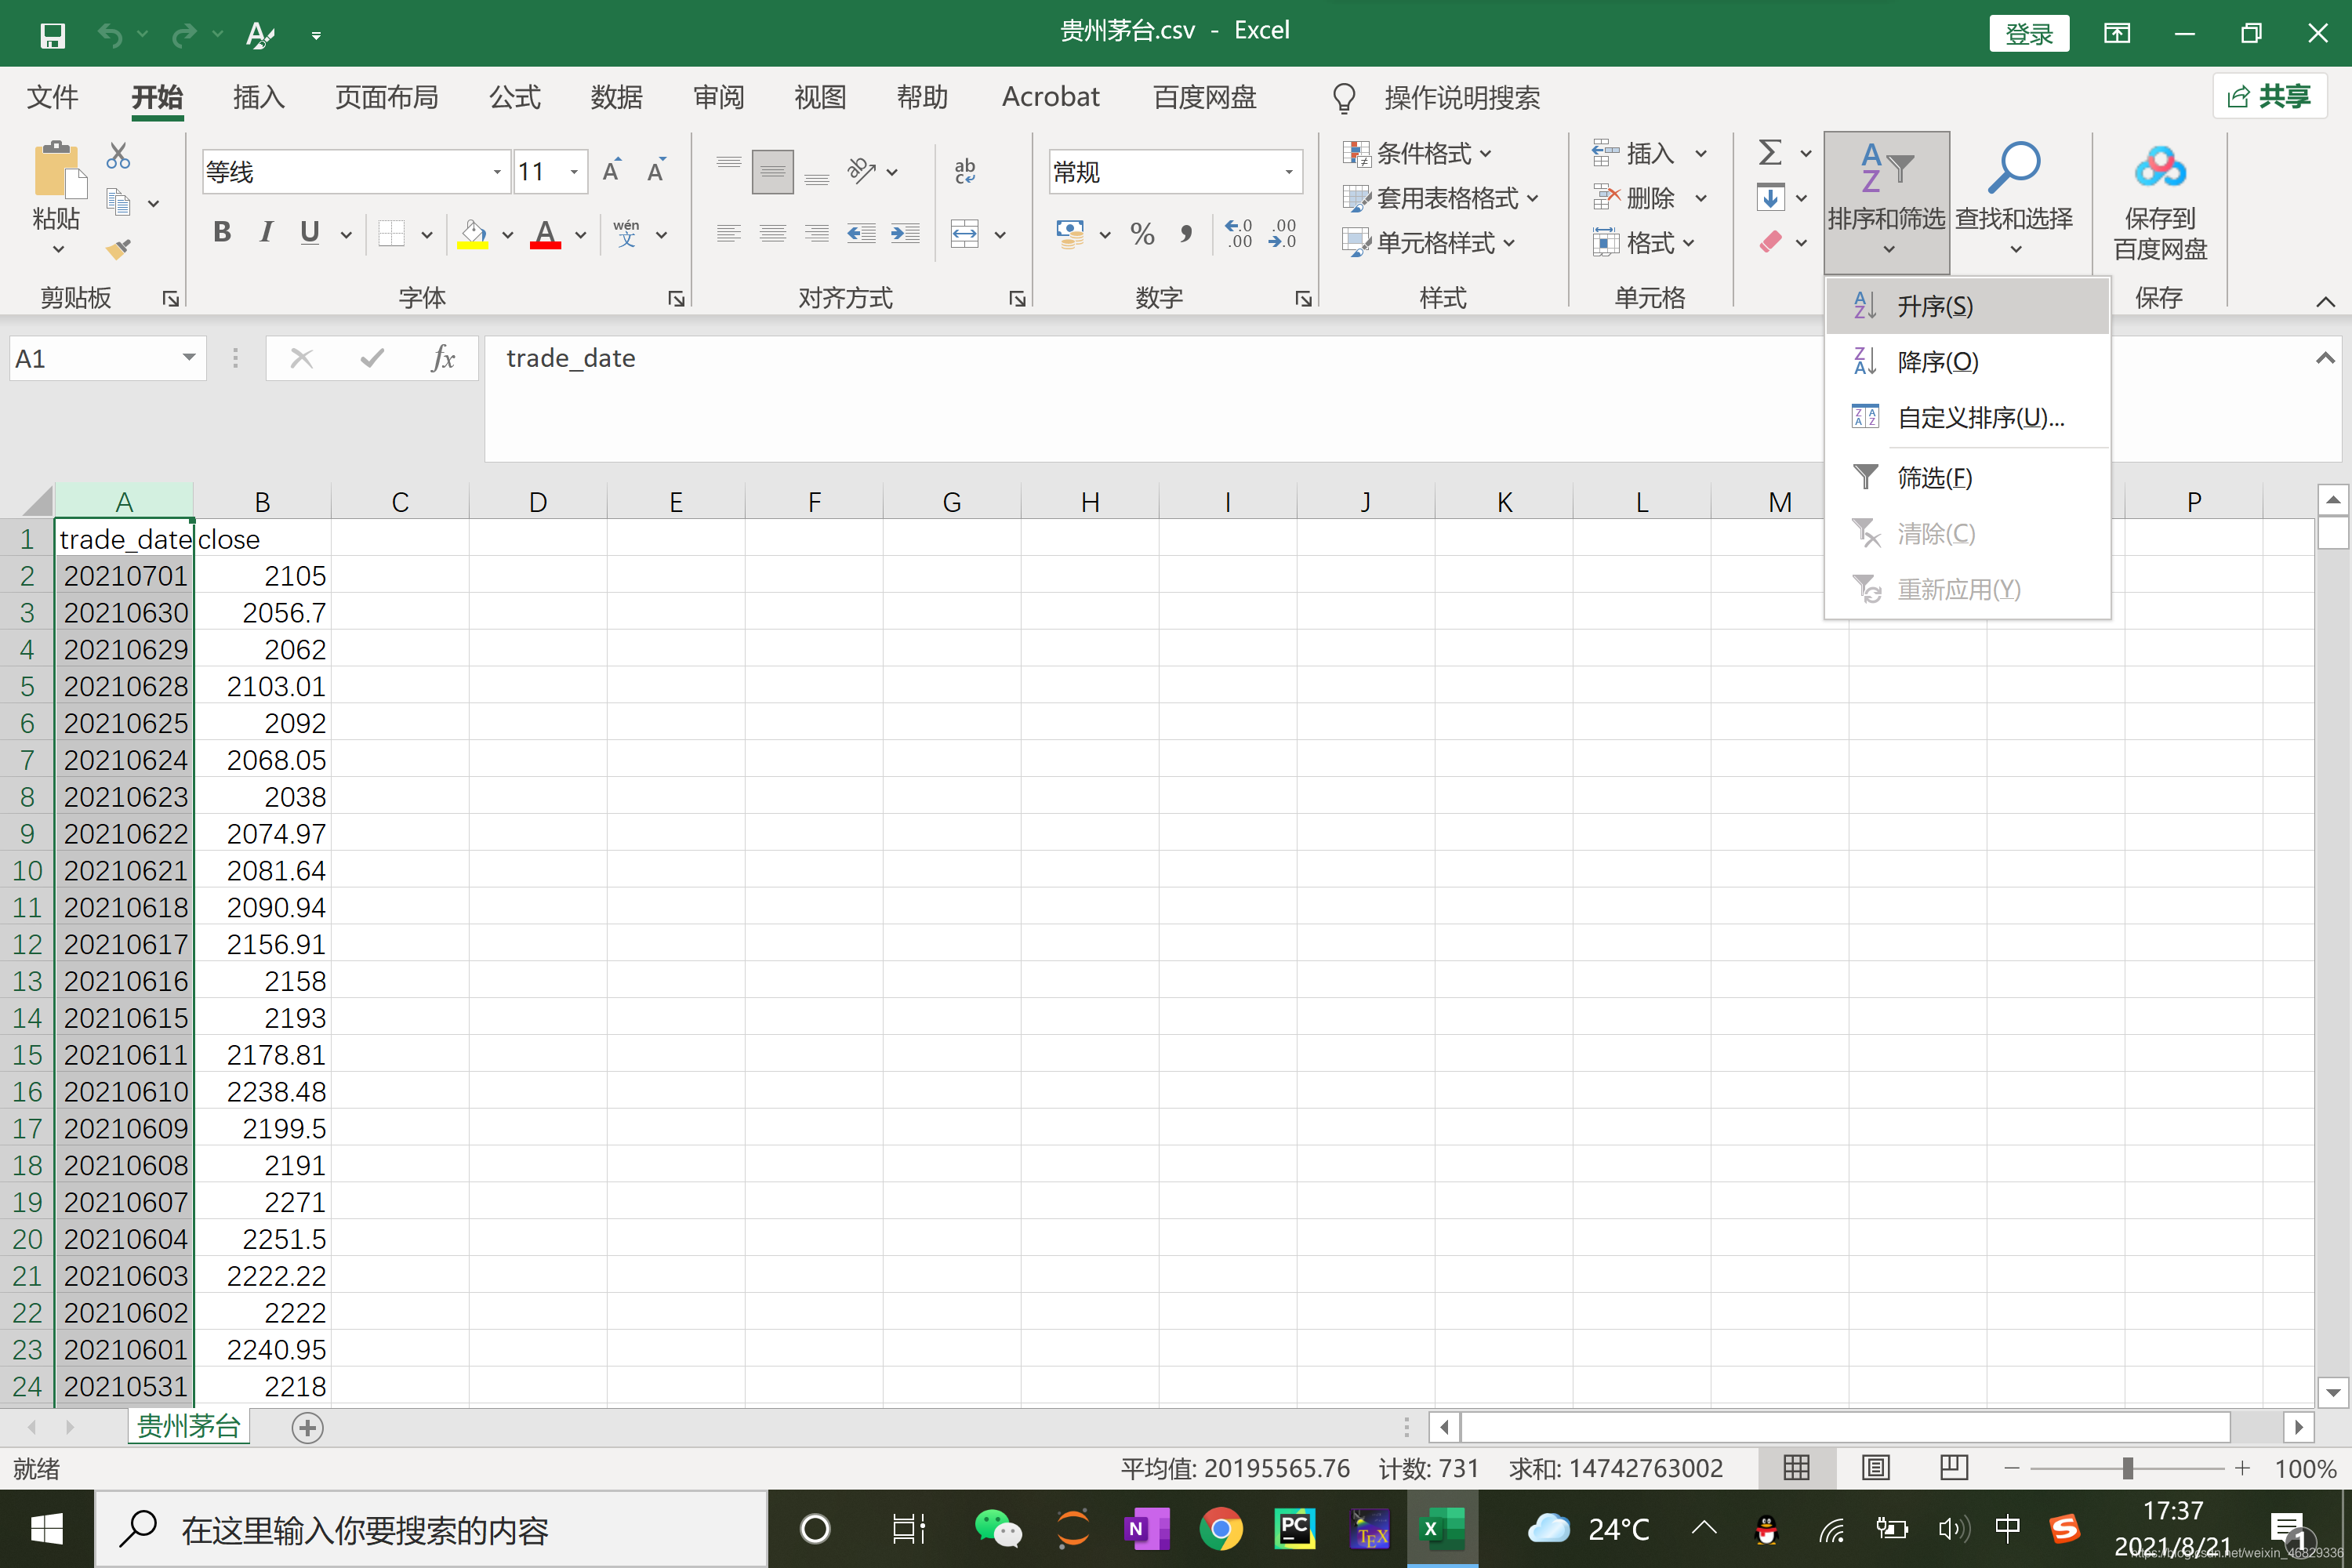Toggle align left for cell text

[x=729, y=234]
